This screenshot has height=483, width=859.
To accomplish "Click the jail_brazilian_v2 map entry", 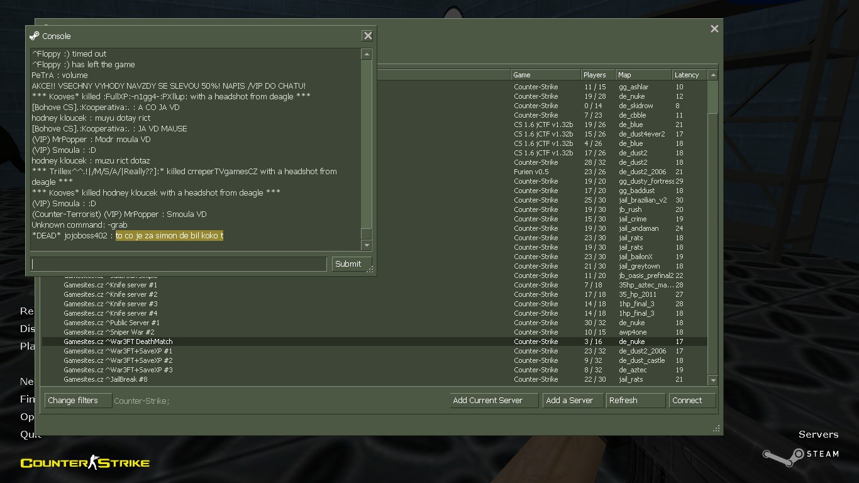I will [x=643, y=200].
